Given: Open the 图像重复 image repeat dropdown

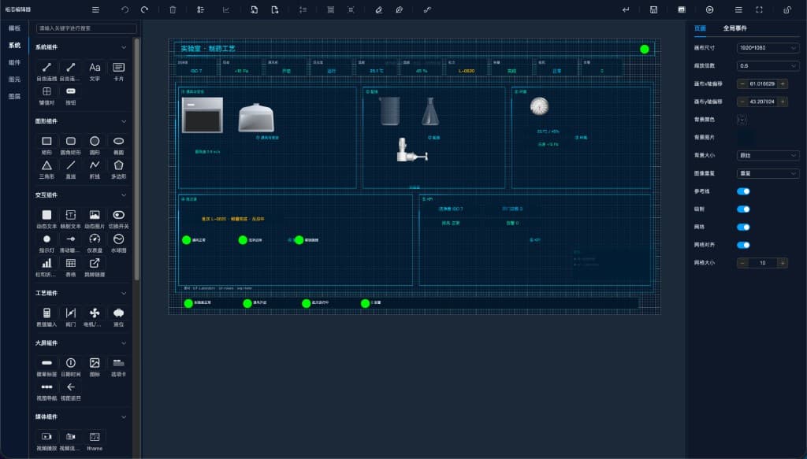Looking at the screenshot, I should tap(768, 173).
